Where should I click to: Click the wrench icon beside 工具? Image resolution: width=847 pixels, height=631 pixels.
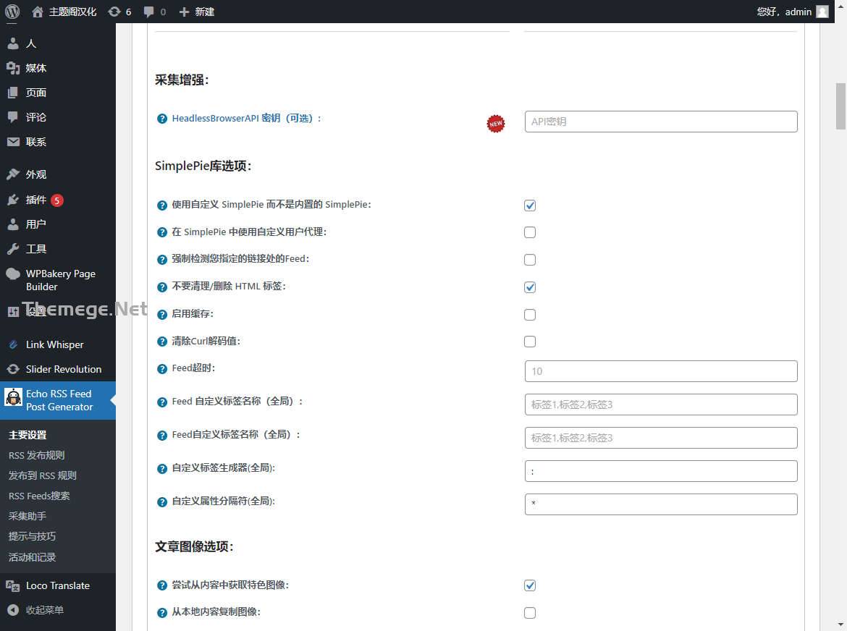pyautogui.click(x=13, y=249)
